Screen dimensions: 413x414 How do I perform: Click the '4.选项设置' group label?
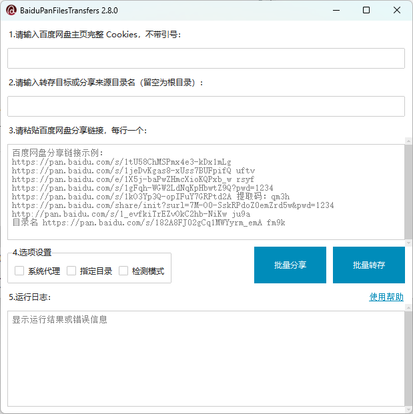[x=32, y=253]
